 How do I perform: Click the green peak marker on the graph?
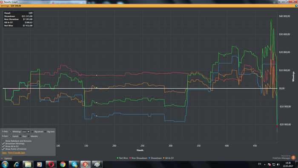pyautogui.click(x=271, y=20)
